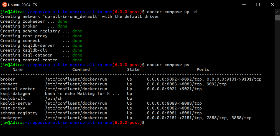
Task: Click the zookeeper row ports text
Action: tap(199, 118)
